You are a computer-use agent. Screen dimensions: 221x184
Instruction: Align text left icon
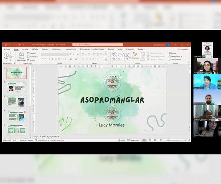pos(83,59)
